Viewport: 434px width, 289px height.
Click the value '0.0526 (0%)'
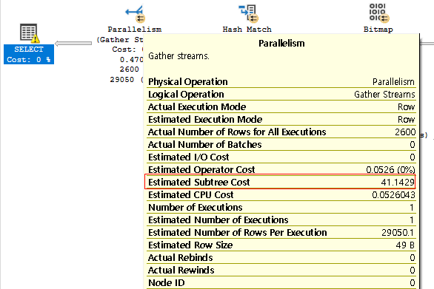click(x=390, y=170)
